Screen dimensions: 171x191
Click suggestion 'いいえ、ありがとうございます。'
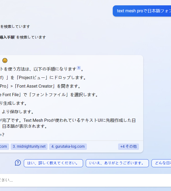pos(117,163)
